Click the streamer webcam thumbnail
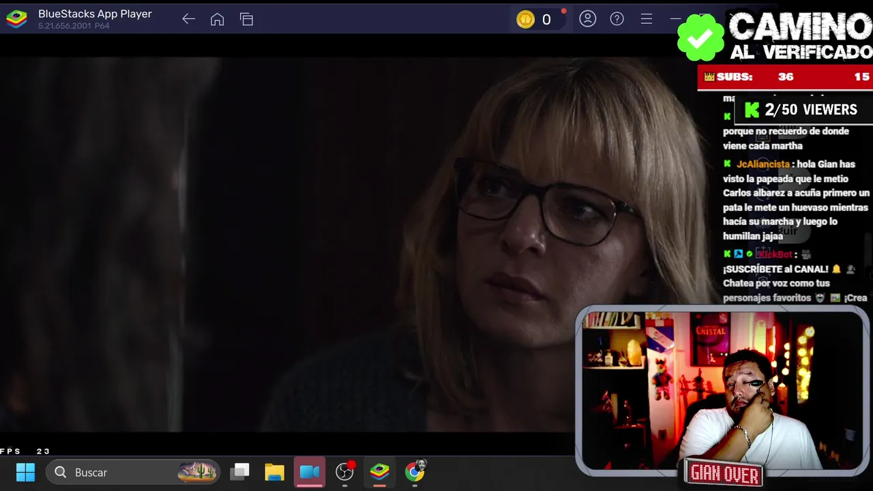The height and width of the screenshot is (491, 873). coord(723,389)
